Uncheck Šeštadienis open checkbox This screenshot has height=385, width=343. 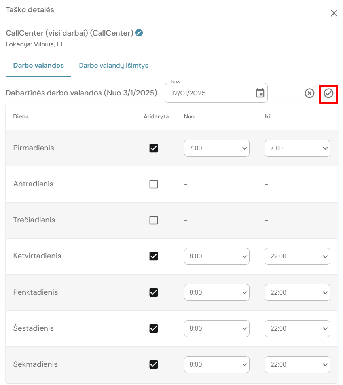(x=153, y=328)
